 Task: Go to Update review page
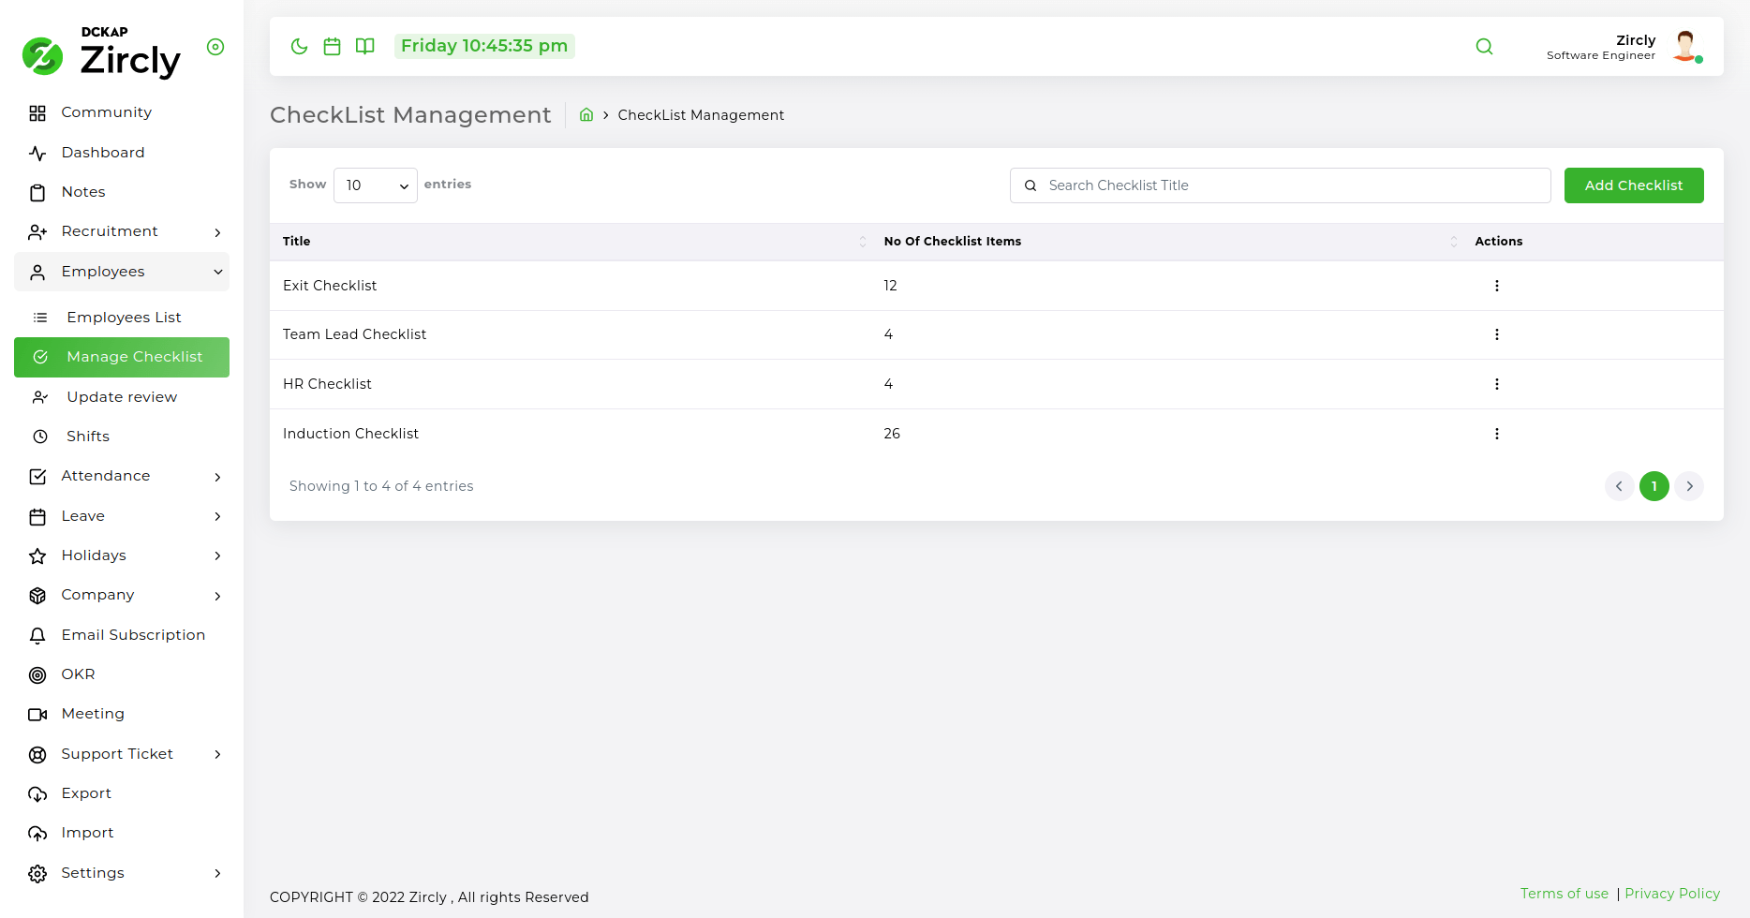(x=122, y=397)
